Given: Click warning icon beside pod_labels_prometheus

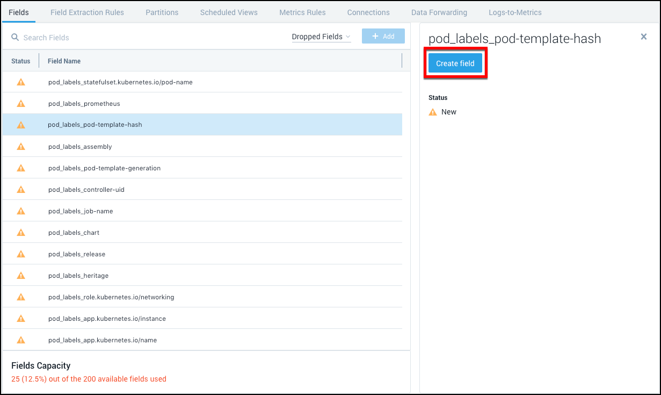Looking at the screenshot, I should [x=21, y=104].
